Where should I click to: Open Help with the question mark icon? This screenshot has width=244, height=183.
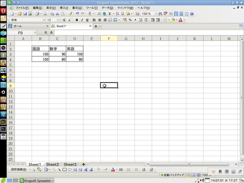[192, 14]
